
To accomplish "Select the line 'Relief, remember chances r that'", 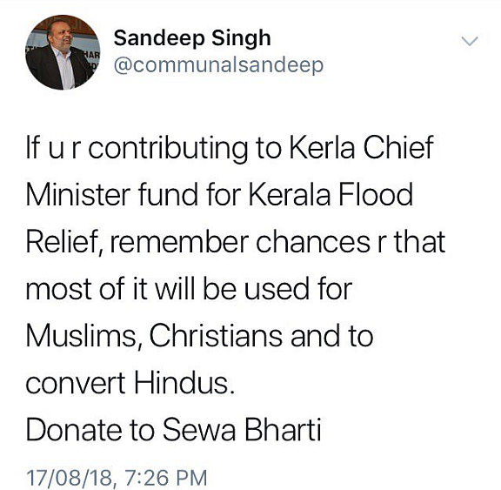I will pyautogui.click(x=236, y=242).
